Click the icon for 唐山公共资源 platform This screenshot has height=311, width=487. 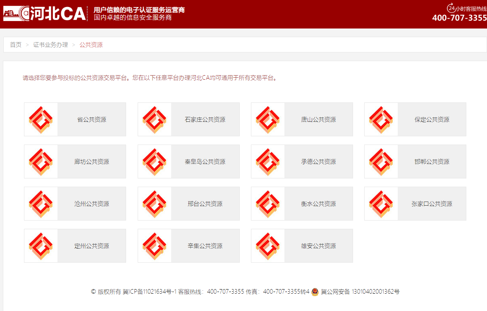point(268,119)
